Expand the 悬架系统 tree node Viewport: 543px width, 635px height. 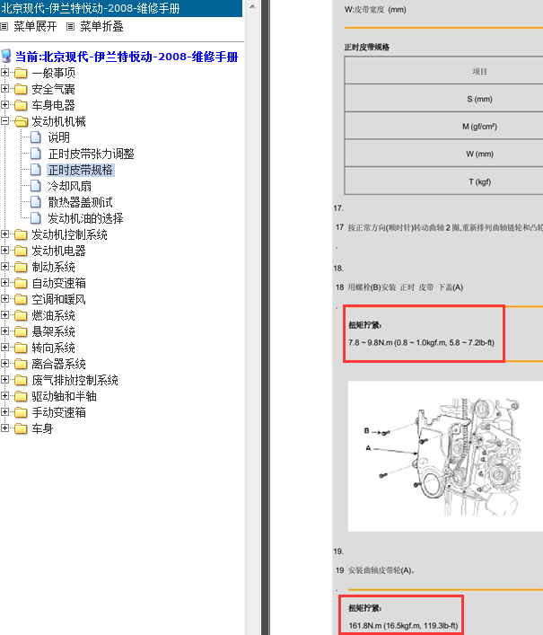(4, 331)
